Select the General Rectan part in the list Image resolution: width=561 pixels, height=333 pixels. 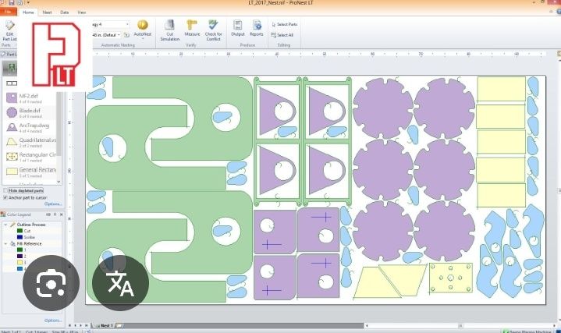(30, 172)
